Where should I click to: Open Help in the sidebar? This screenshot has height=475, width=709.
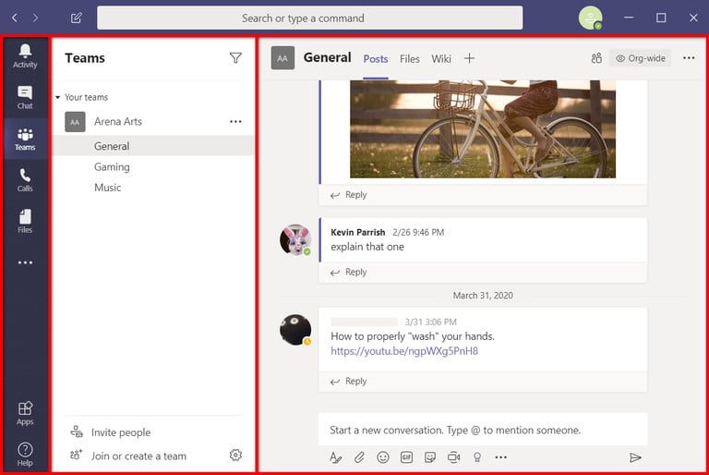pos(25,454)
